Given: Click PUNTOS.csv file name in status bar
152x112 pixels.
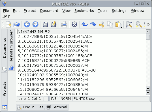Looking at the screenshot, I should (84, 99).
